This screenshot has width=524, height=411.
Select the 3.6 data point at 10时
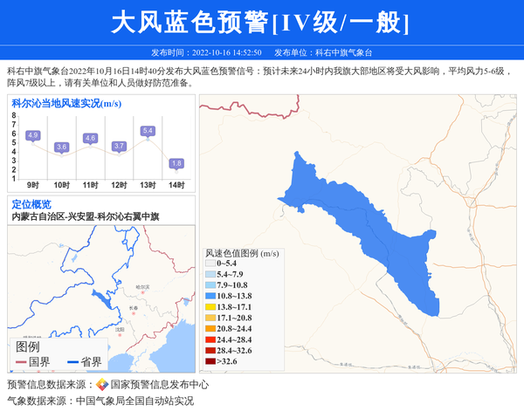click(x=61, y=147)
